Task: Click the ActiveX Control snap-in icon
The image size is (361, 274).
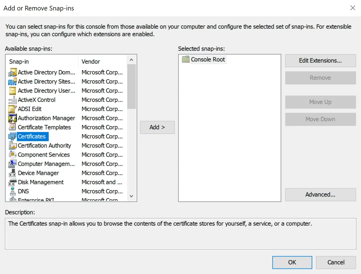Action: [x=12, y=100]
